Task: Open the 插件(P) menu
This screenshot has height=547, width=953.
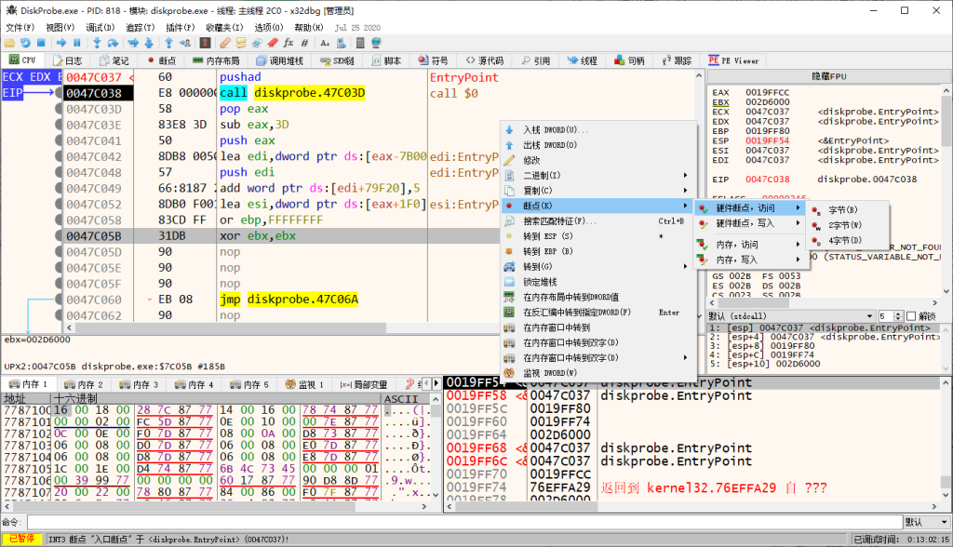Action: coord(181,27)
